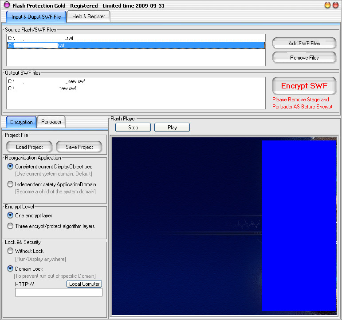Minimize window with the orange round button

(x=327, y=5)
